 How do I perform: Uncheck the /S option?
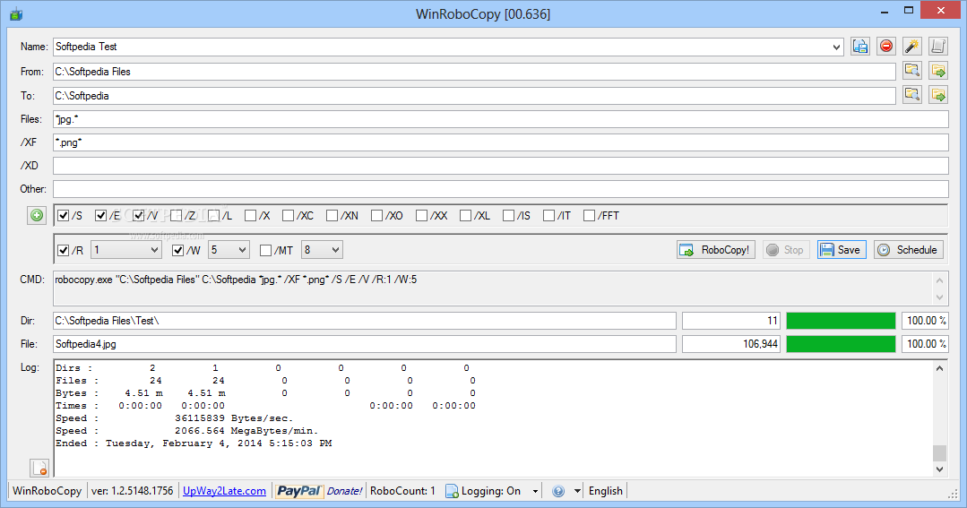[x=63, y=216]
